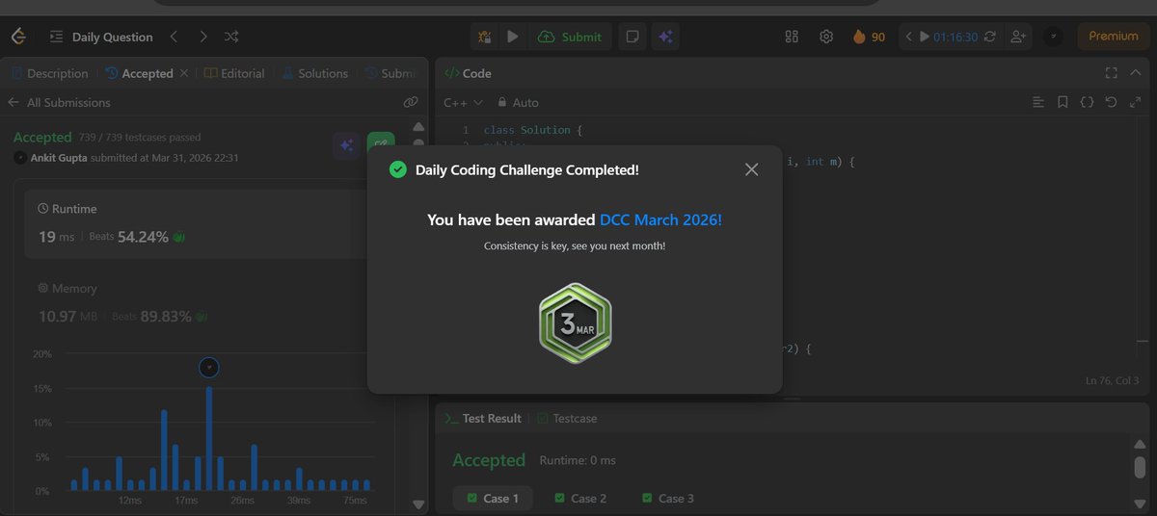
Task: Open the settings gear
Action: (826, 37)
